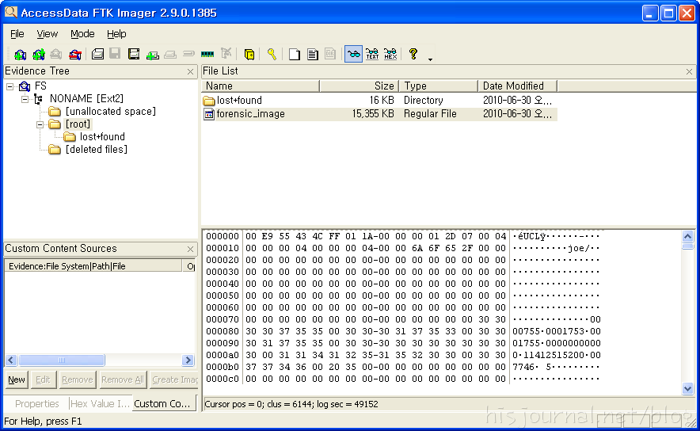
Task: Select the lost+found directory in File List
Action: tap(239, 101)
